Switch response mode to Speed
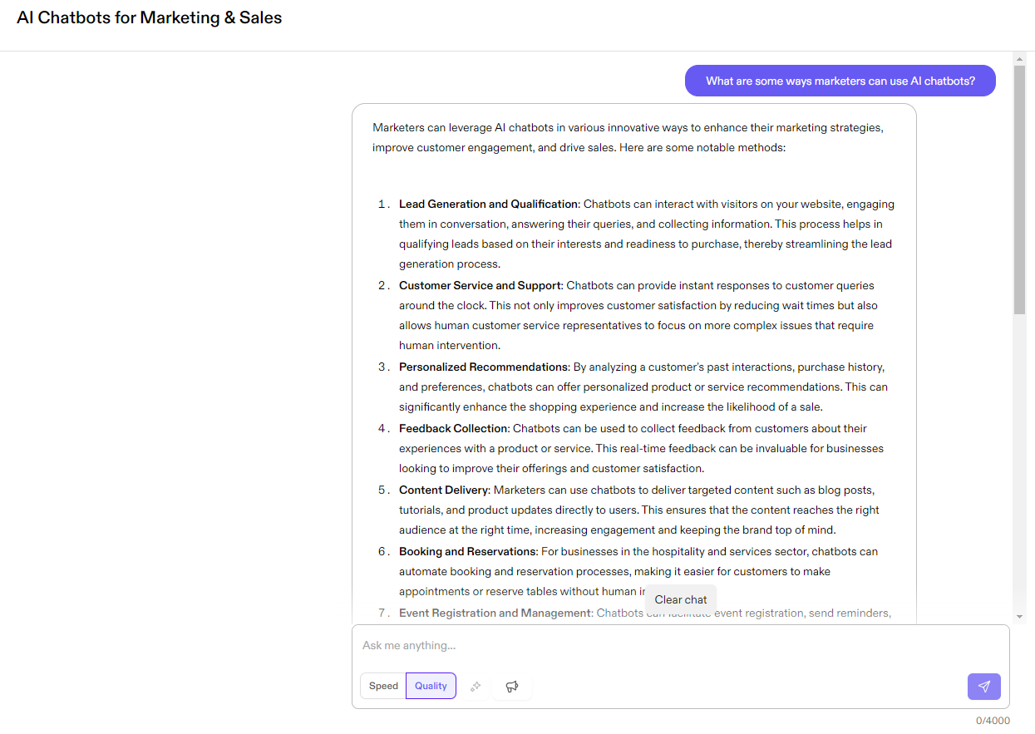1035x734 pixels. (x=383, y=686)
